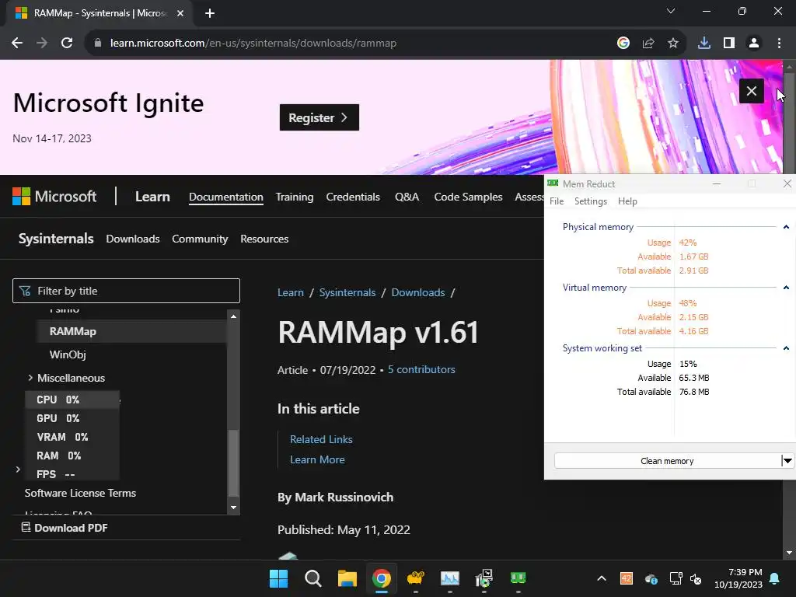
Task: Show hidden tray icons chevron
Action: click(602, 578)
